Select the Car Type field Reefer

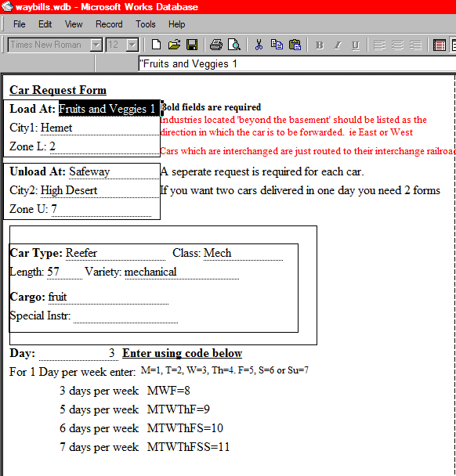pyautogui.click(x=115, y=253)
